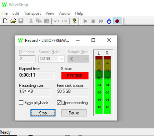The image size is (154, 136).
Task: Close the Record dialog window
Action: point(109,40)
